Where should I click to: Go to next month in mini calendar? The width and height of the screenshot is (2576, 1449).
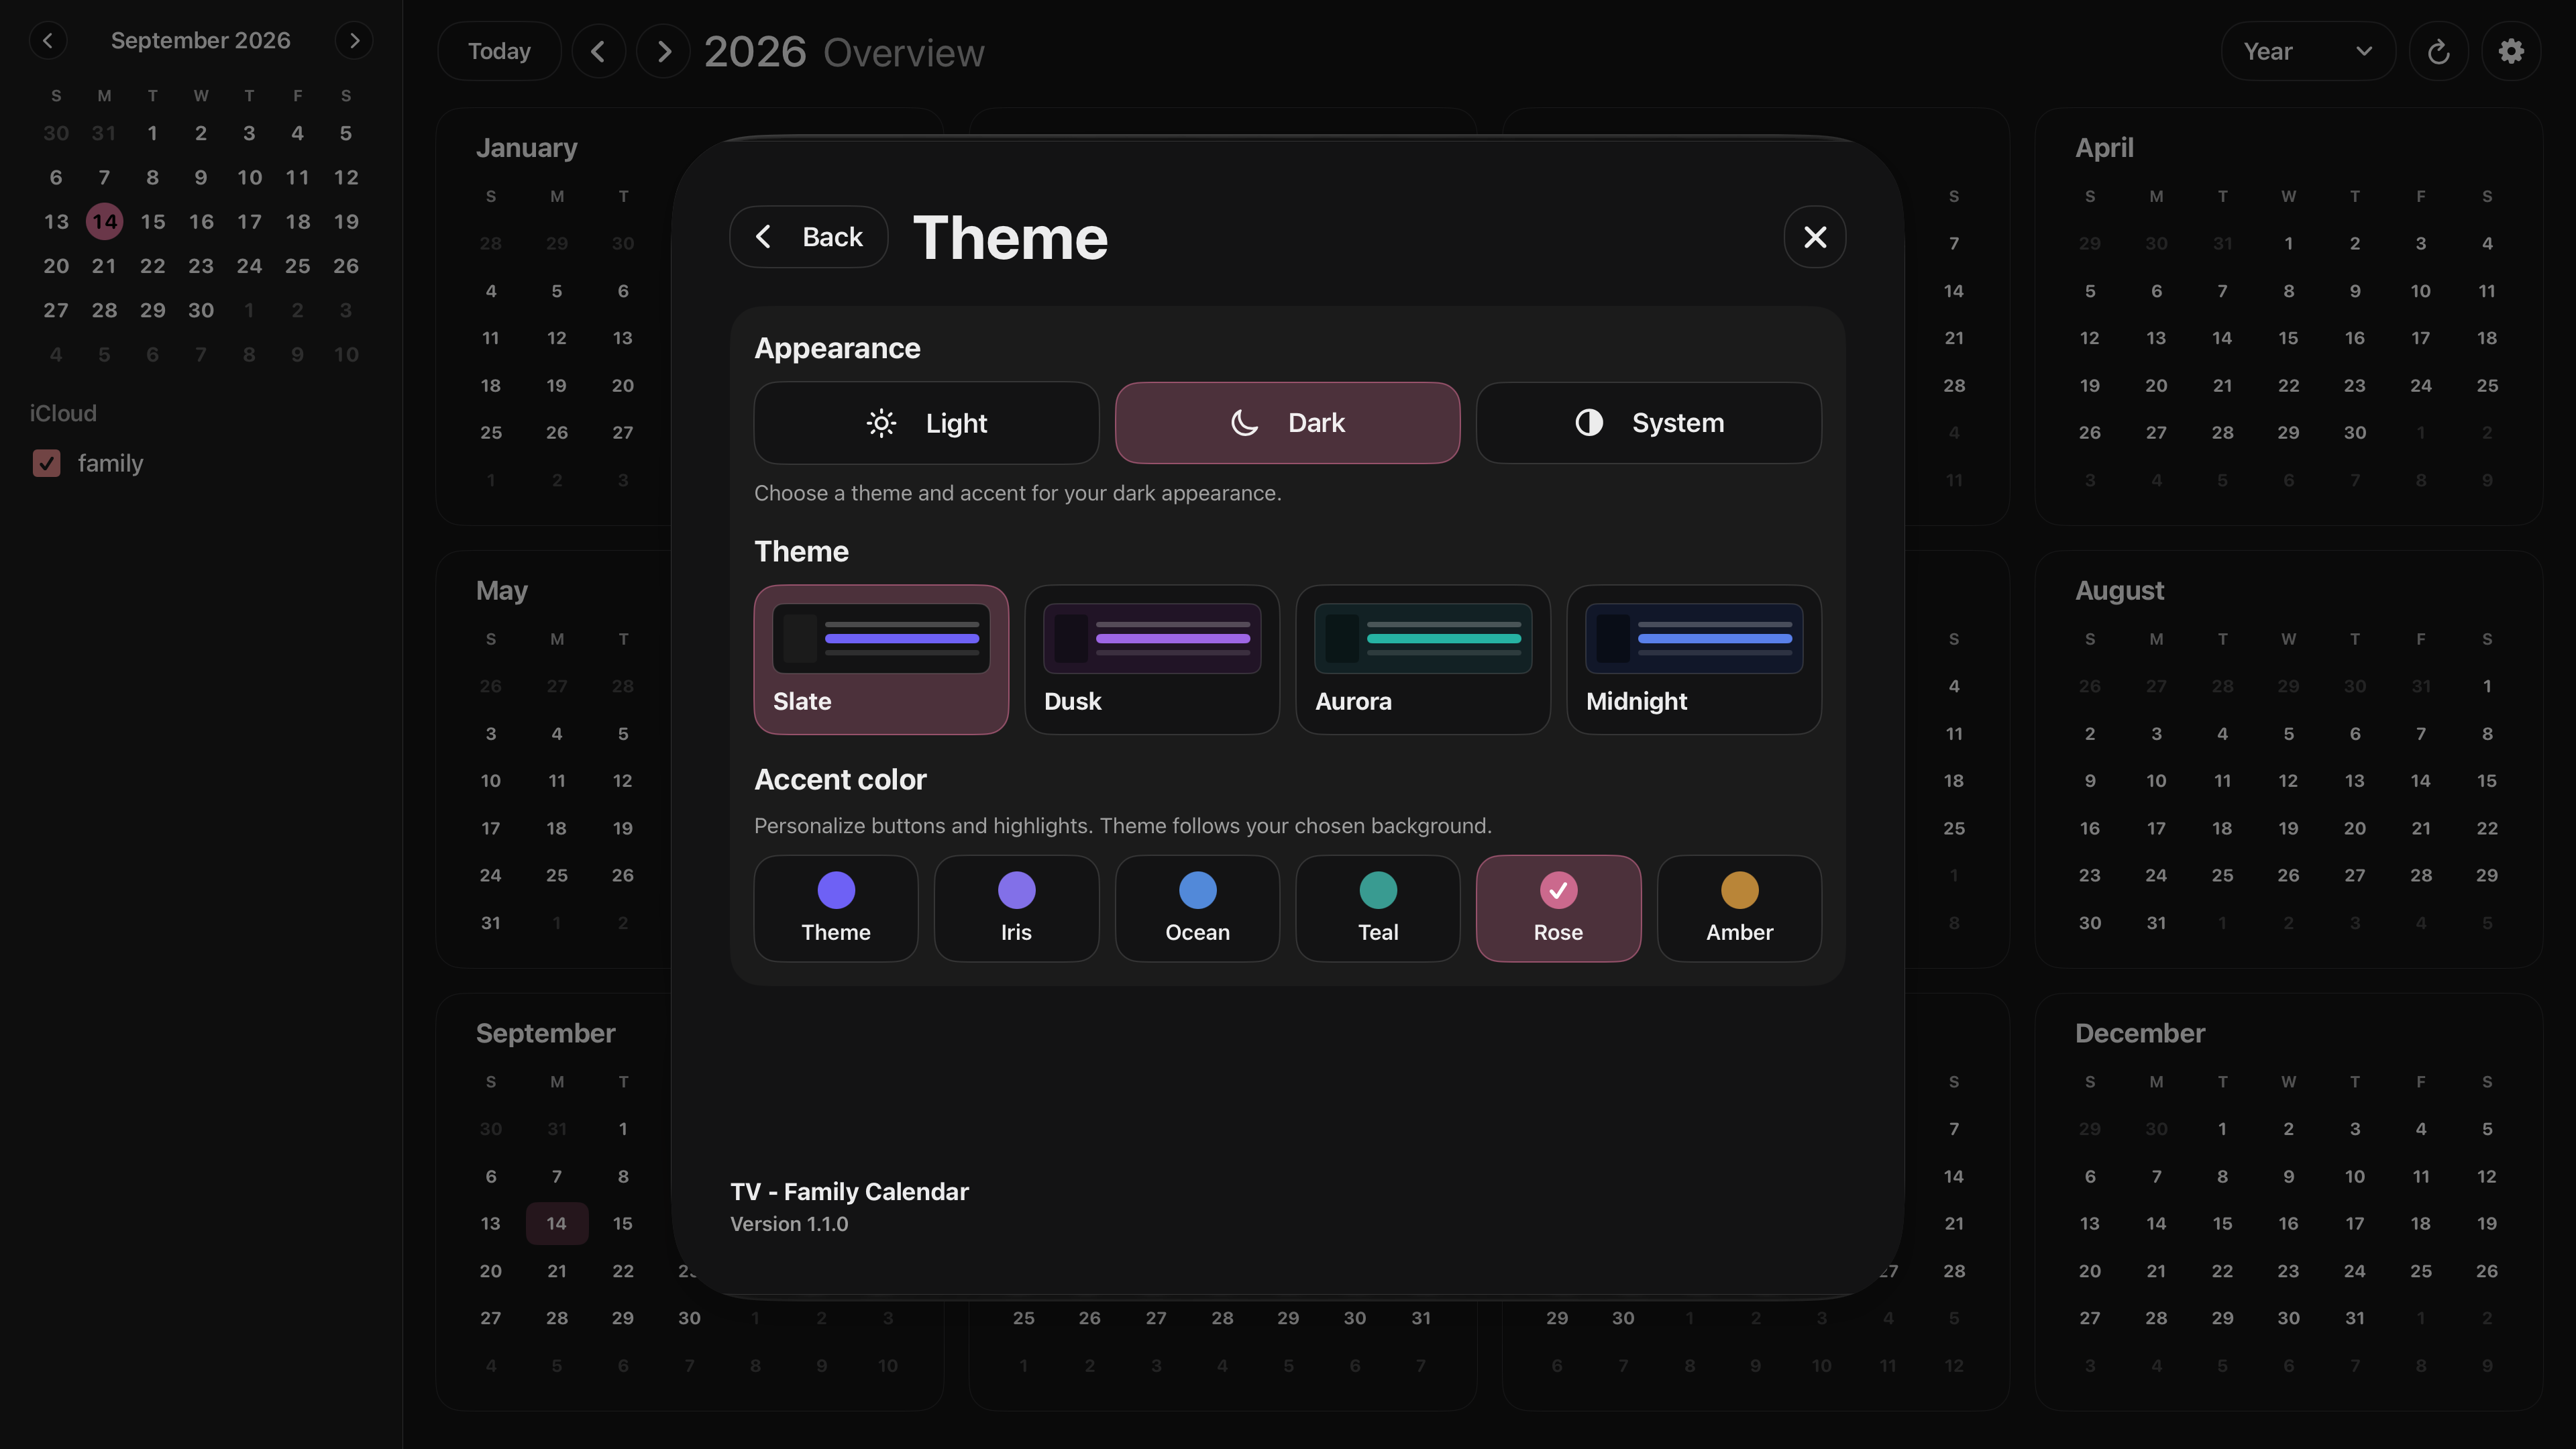354,41
